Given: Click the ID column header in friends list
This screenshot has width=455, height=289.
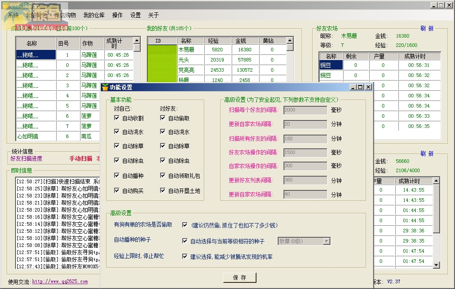Looking at the screenshot, I should [163, 41].
